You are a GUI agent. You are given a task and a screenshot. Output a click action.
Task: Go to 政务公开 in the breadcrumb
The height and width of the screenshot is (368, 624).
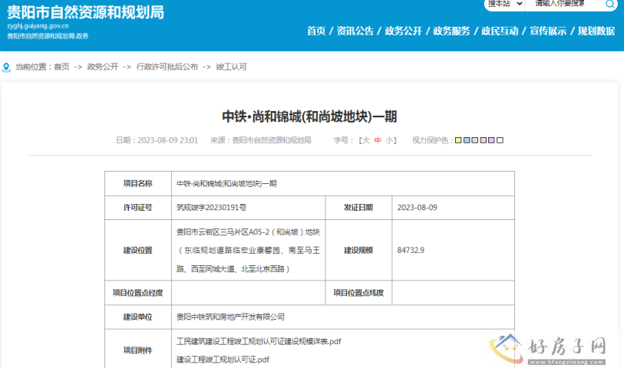103,67
